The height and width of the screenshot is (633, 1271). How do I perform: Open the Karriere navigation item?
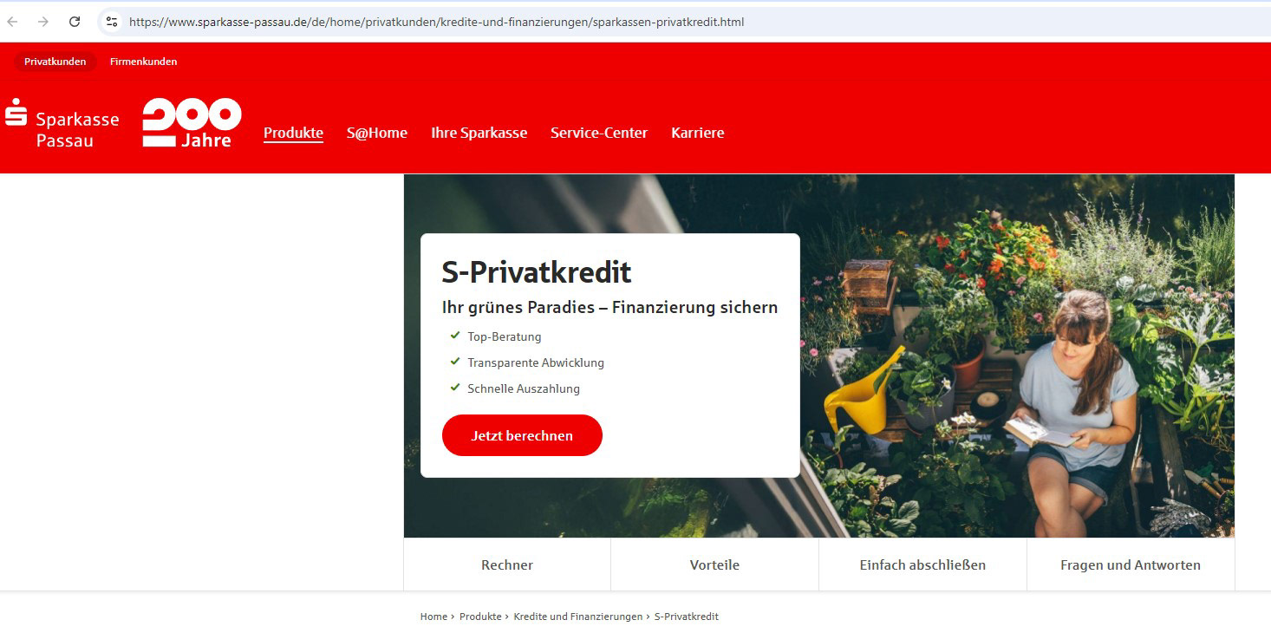[697, 133]
